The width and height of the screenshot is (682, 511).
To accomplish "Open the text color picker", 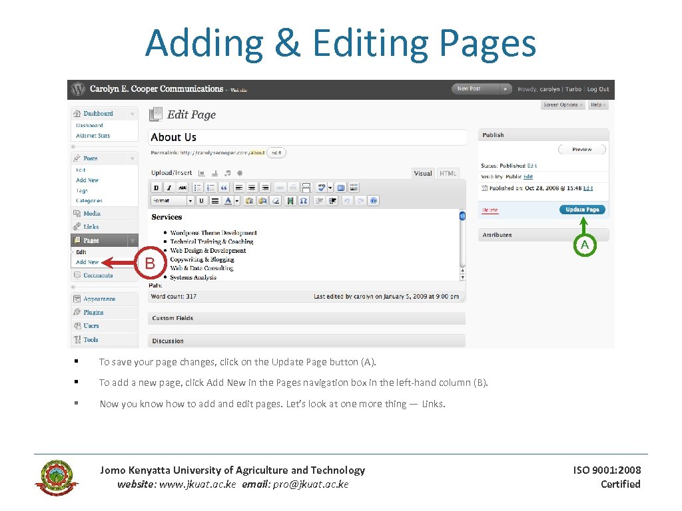I will coord(228,200).
